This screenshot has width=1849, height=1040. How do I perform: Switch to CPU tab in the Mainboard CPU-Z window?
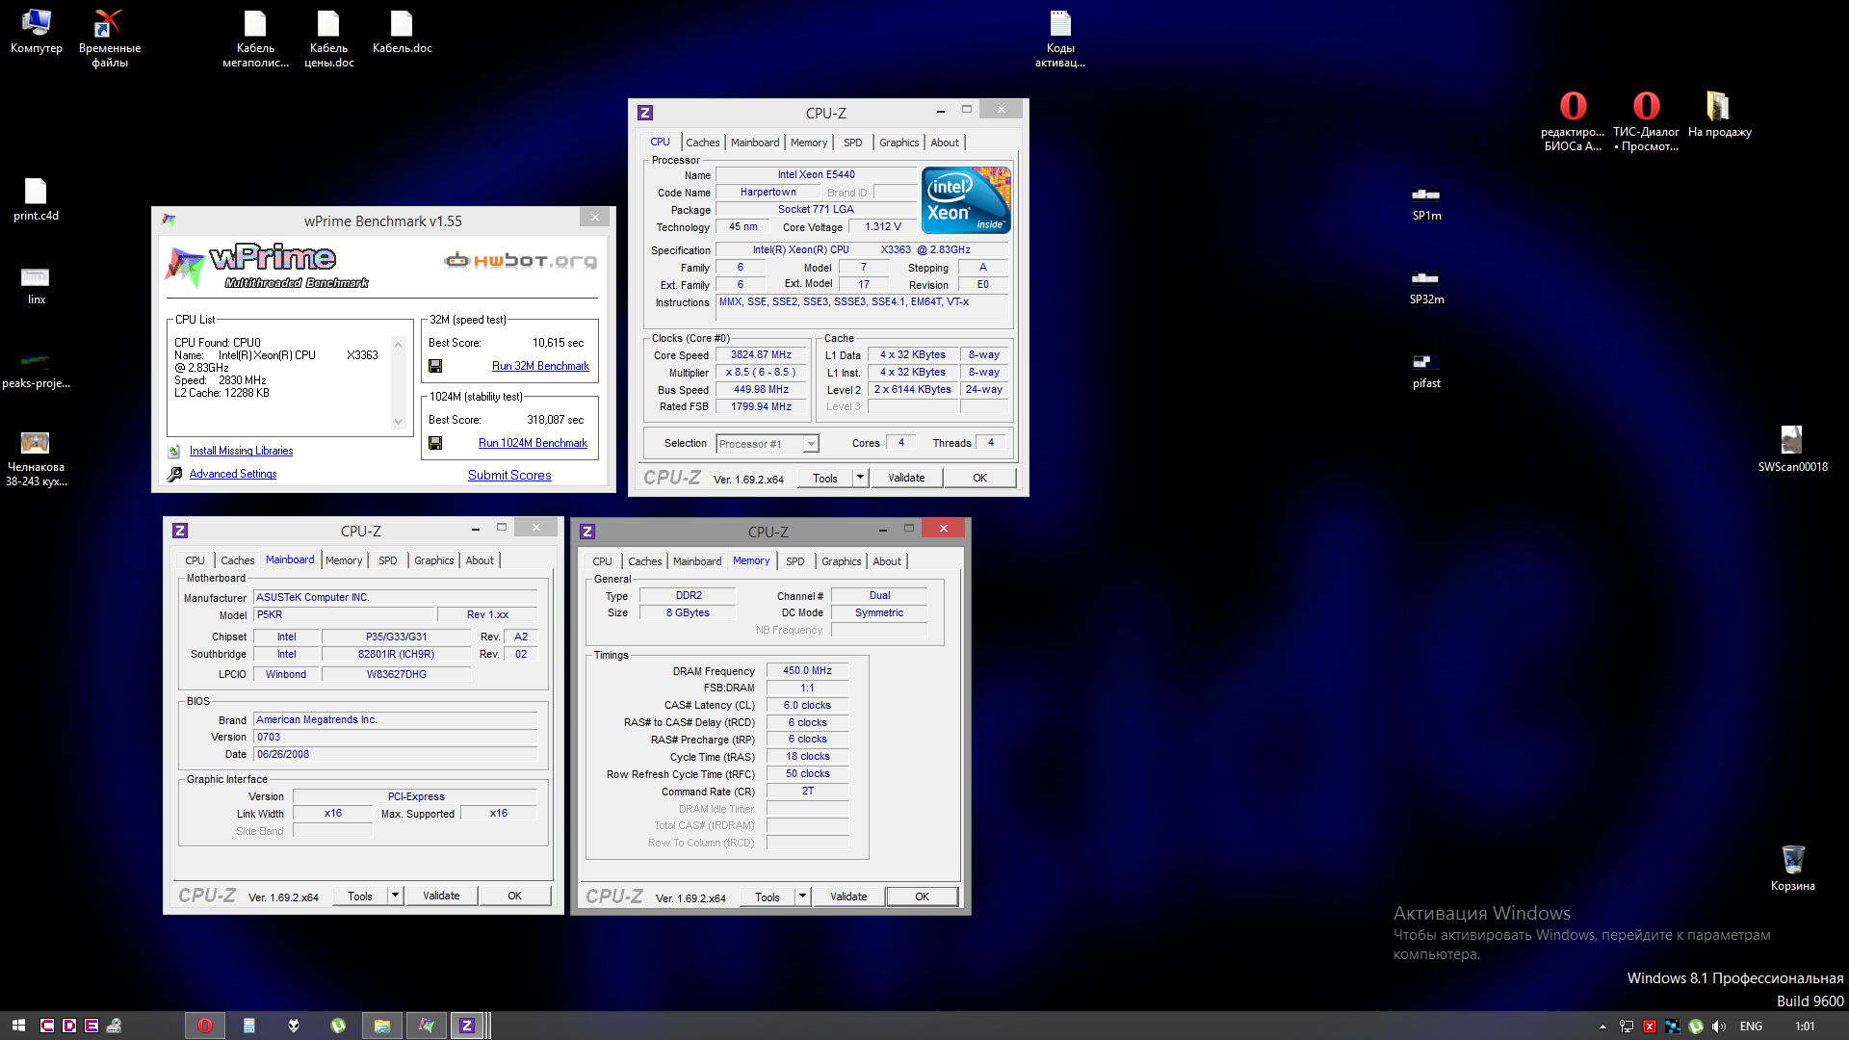pos(195,560)
